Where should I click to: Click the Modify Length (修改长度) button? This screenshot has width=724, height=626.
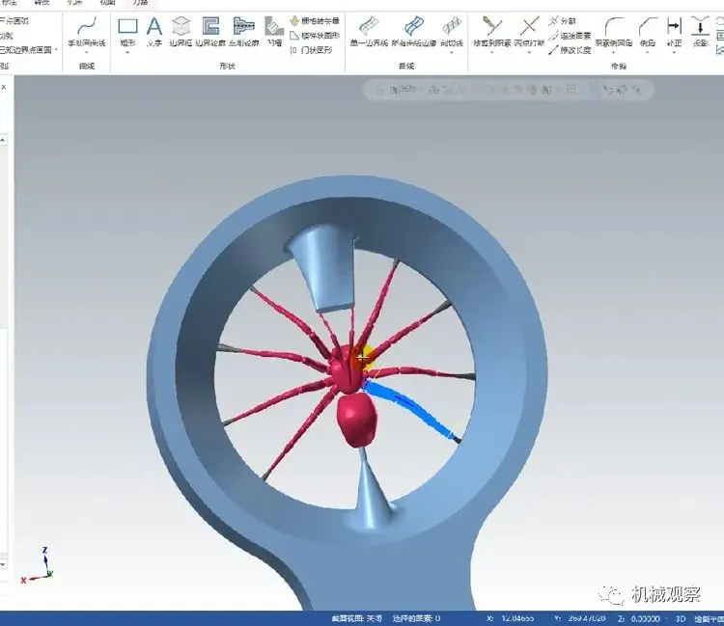pyautogui.click(x=571, y=50)
